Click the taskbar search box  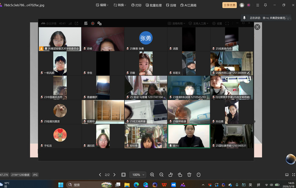click(x=85, y=185)
